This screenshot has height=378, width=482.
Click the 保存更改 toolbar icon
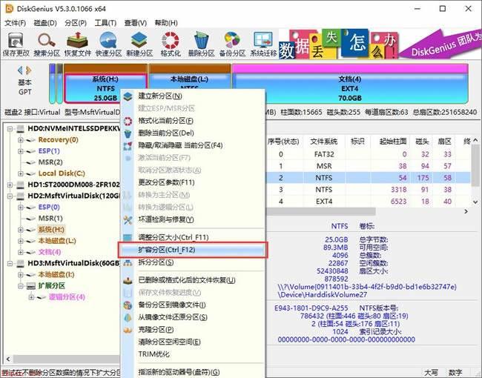16,44
